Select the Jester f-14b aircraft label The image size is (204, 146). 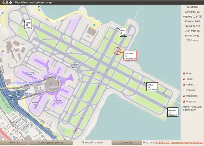tap(28, 24)
